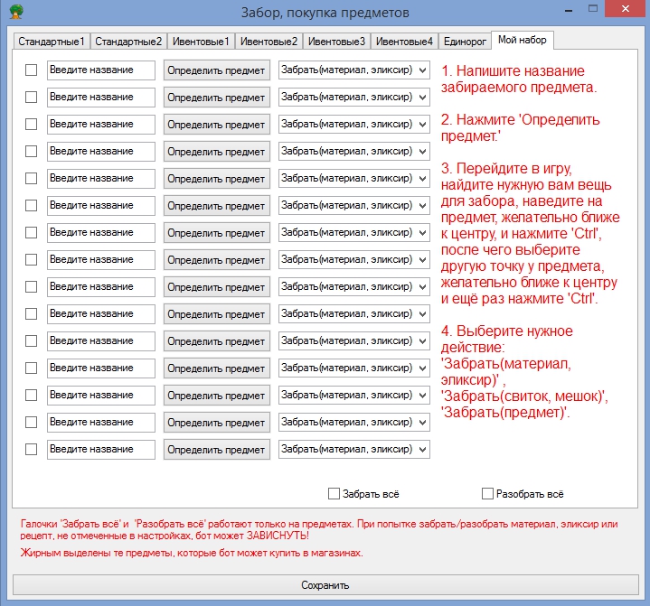Open the third row's Забрать(материал, эликсир) dropdown
This screenshot has width=650, height=606.
click(x=354, y=125)
